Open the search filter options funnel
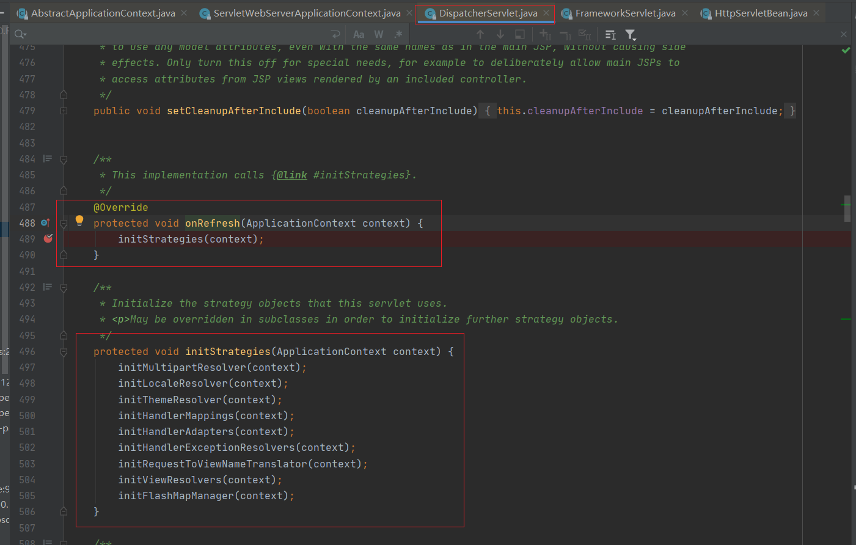856x545 pixels. pyautogui.click(x=631, y=35)
